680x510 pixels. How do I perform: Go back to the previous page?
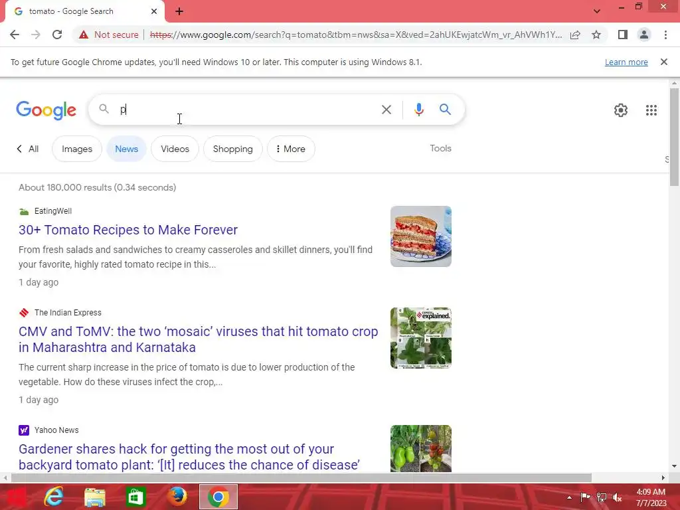[15, 35]
